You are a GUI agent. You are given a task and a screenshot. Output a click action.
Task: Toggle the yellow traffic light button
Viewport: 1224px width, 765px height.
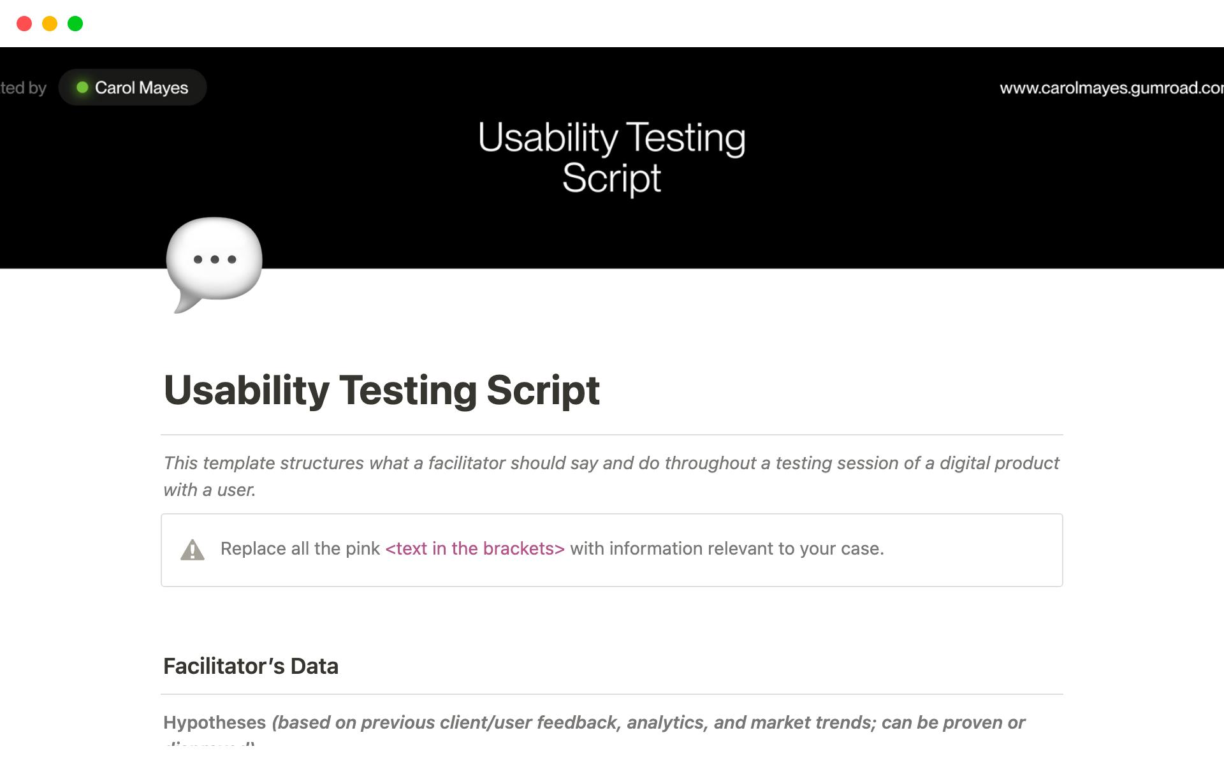tap(50, 24)
